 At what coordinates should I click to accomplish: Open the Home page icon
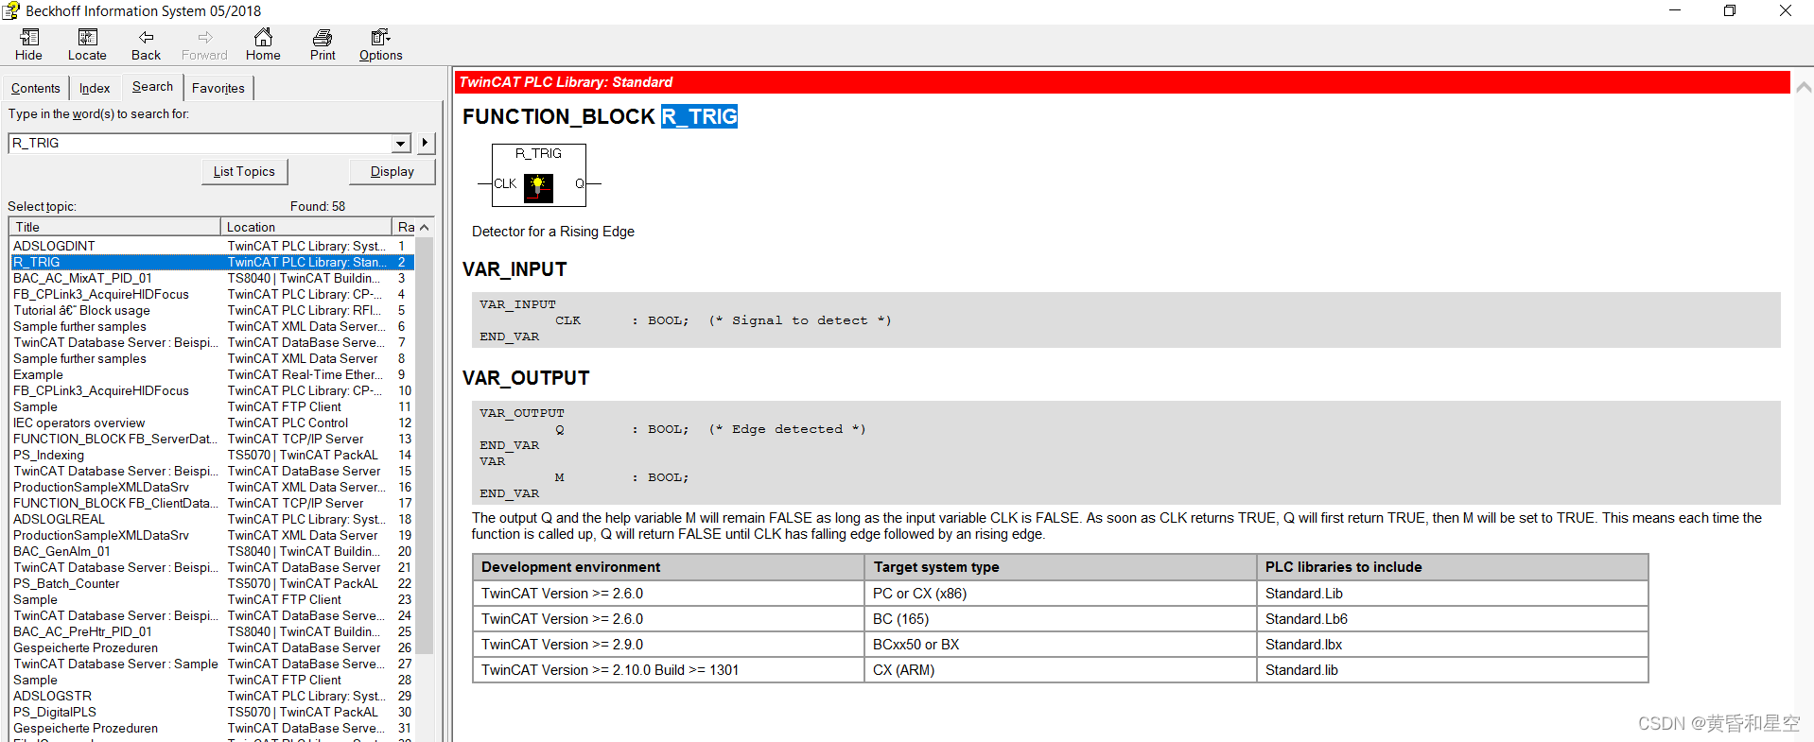263,43
